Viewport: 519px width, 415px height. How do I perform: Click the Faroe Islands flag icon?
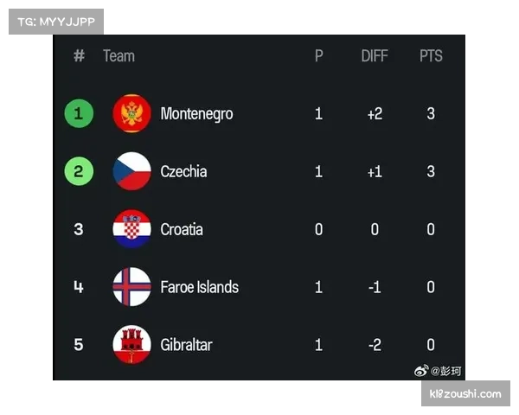coord(131,287)
